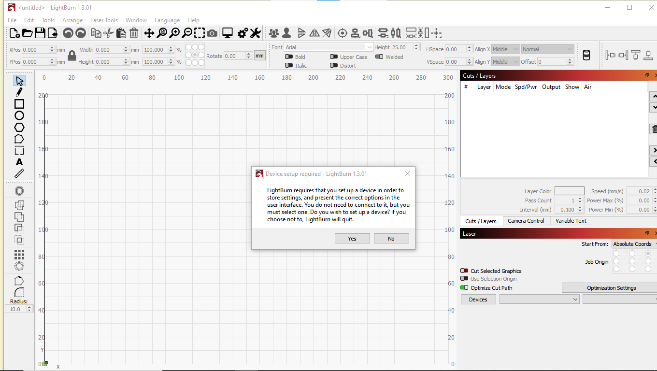Expand the Start From dropdown

coord(634,244)
